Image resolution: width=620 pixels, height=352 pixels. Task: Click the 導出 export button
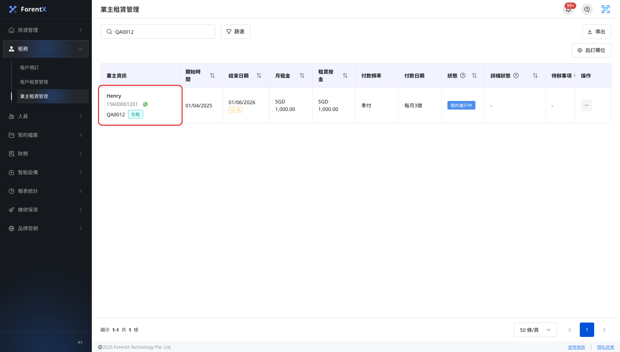click(597, 32)
